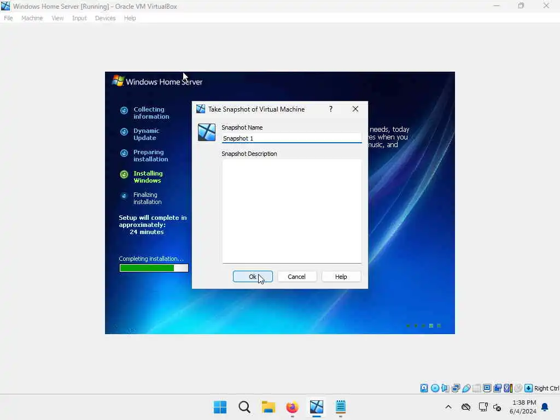Click the Help button in snapshot dialog
Viewport: 560px width, 420px height.
tap(341, 277)
